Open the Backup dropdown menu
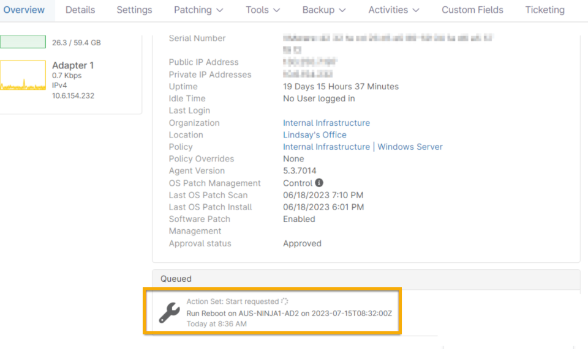Image resolution: width=588 pixels, height=349 pixels. point(324,10)
